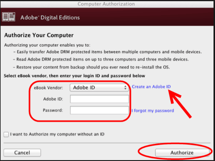
Task: Open the Create an Adobe ID link
Action: pos(151,87)
